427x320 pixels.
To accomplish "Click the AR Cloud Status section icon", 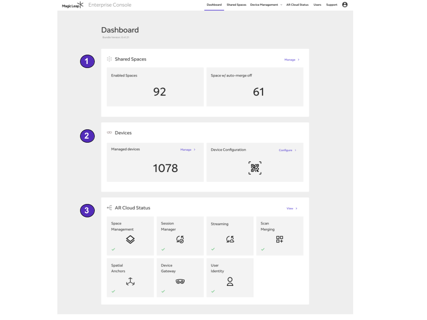I will pos(109,208).
